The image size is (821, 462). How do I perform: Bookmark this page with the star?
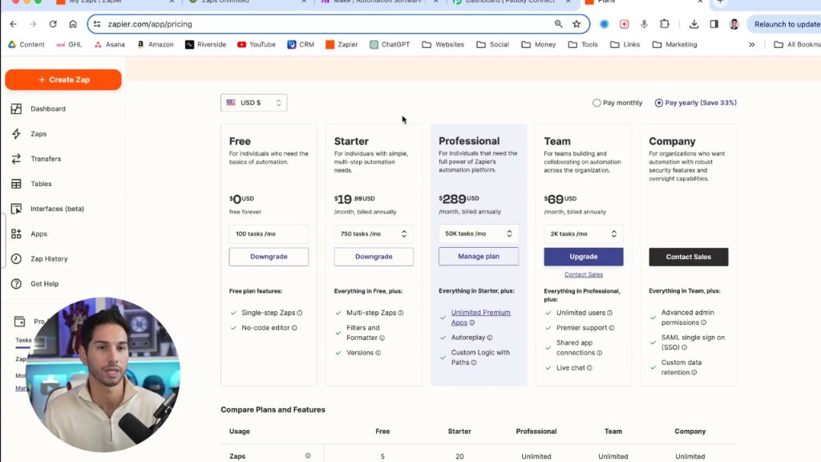point(576,24)
